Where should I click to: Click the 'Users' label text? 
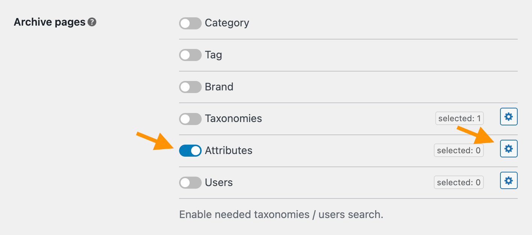tap(219, 183)
